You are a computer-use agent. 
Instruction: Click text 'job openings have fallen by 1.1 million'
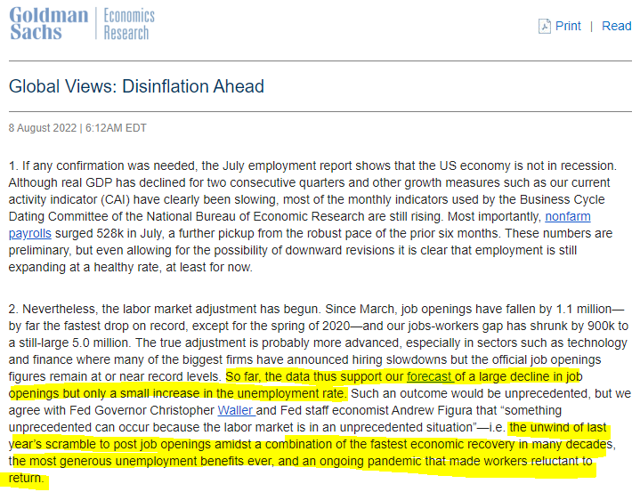point(506,309)
